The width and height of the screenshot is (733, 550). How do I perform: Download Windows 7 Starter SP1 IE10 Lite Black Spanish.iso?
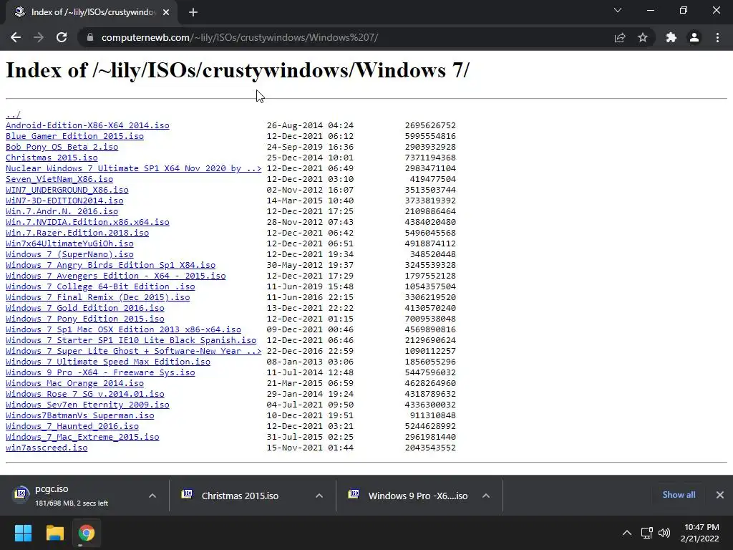pyautogui.click(x=131, y=340)
